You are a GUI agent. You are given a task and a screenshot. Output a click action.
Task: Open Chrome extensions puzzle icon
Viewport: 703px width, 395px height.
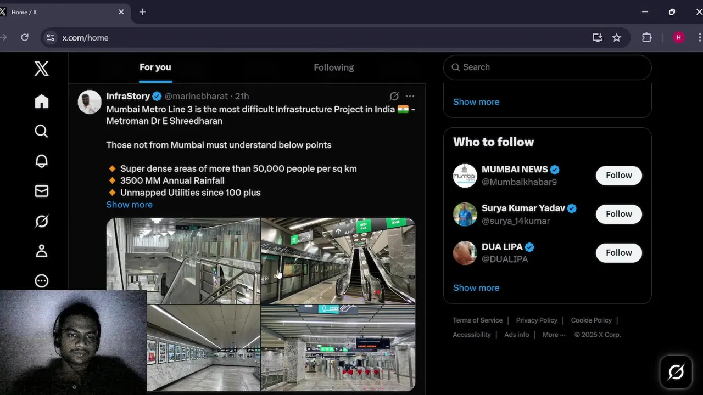[647, 37]
